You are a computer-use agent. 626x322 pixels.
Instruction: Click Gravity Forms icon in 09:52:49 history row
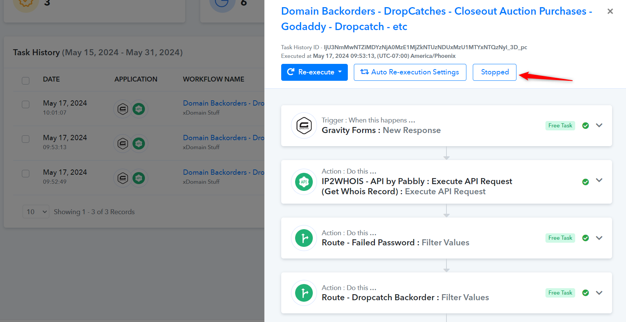coord(123,178)
